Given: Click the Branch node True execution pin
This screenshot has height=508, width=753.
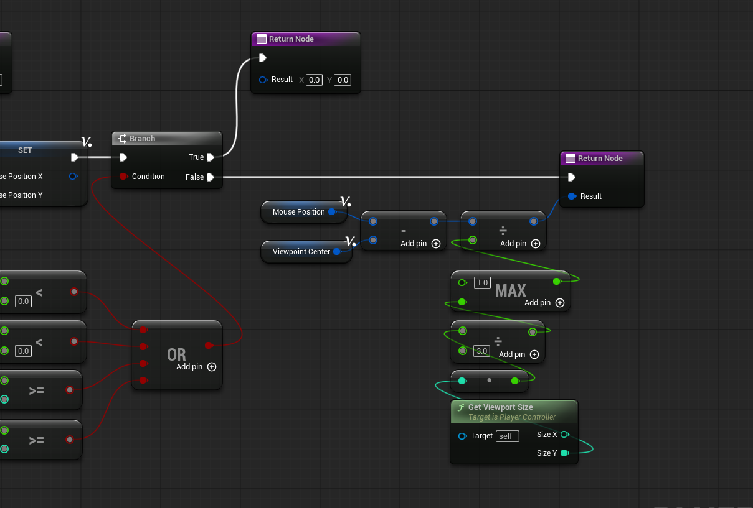Looking at the screenshot, I should (x=211, y=157).
